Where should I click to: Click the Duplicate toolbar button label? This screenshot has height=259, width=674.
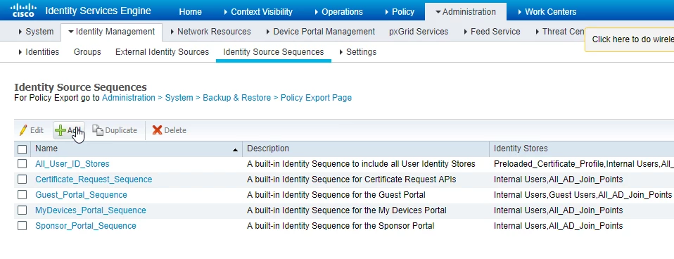[121, 130]
